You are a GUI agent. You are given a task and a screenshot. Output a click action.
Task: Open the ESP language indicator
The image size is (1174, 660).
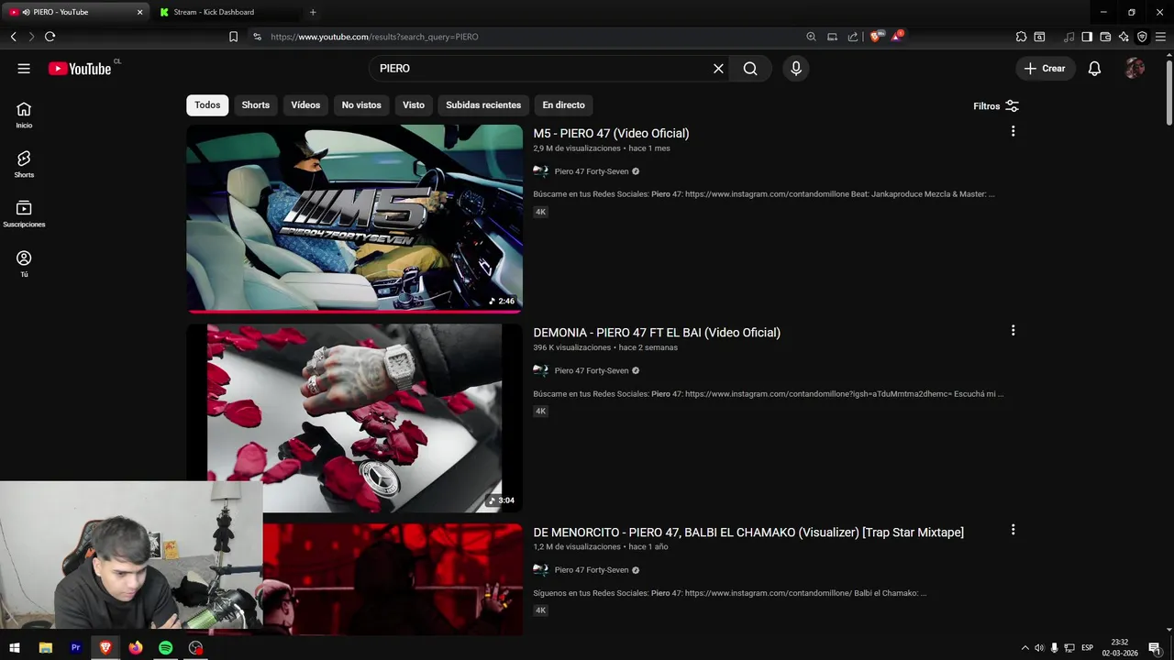(1087, 648)
